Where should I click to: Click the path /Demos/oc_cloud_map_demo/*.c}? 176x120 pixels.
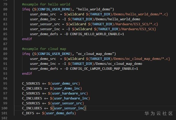[141, 59]
